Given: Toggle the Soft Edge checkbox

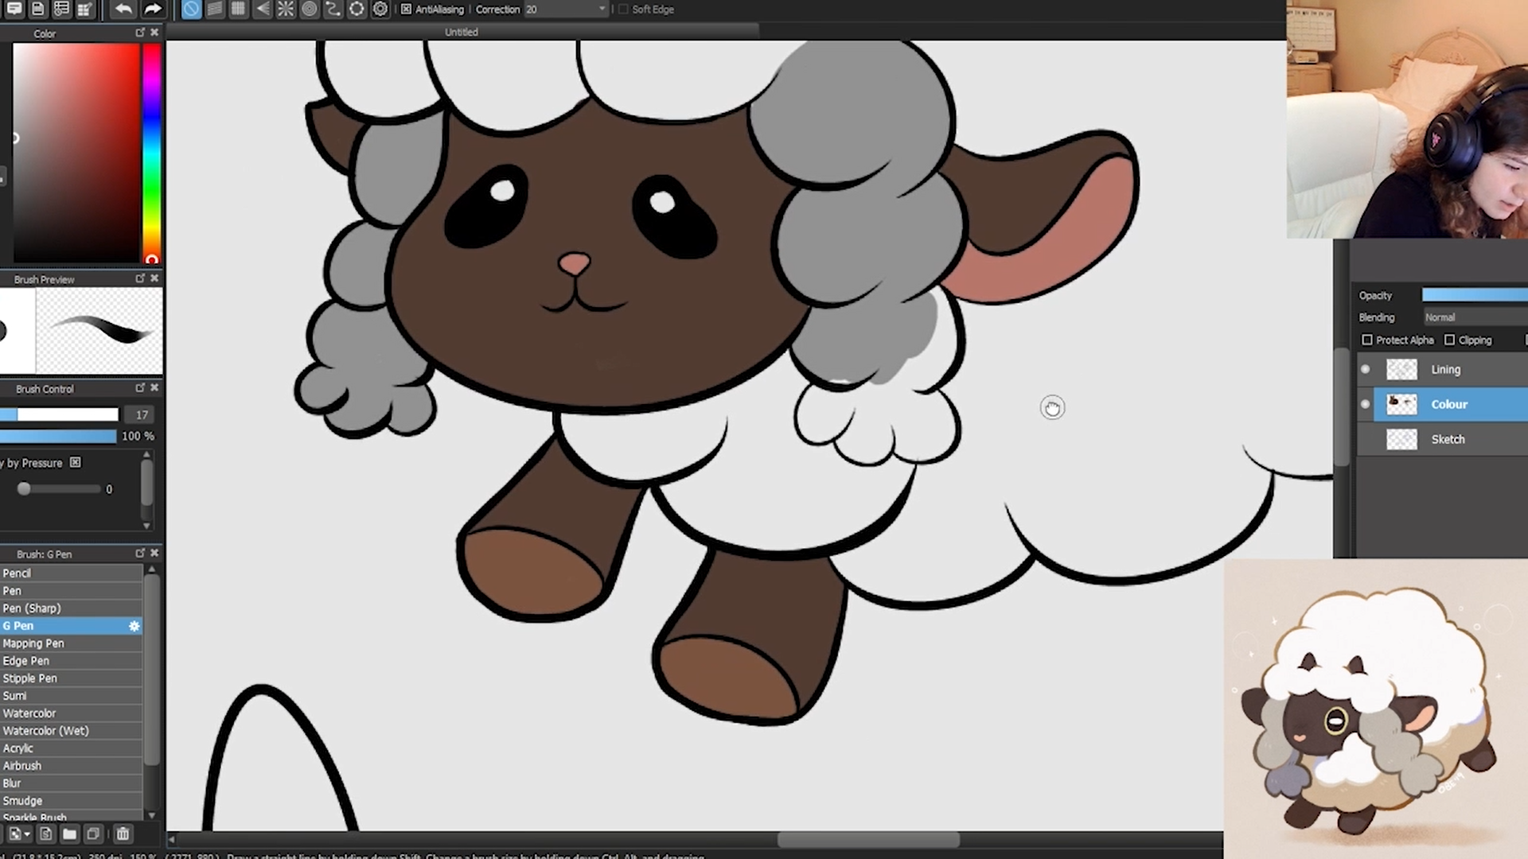Looking at the screenshot, I should tap(623, 10).
